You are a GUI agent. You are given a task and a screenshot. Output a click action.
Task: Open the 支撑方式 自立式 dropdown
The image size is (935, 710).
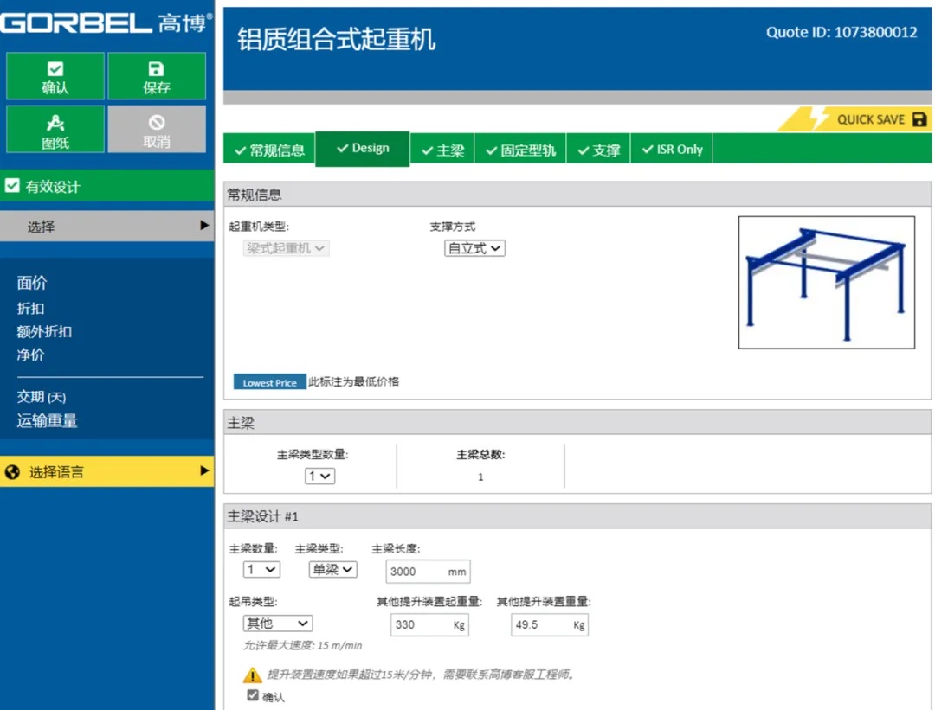tap(474, 248)
